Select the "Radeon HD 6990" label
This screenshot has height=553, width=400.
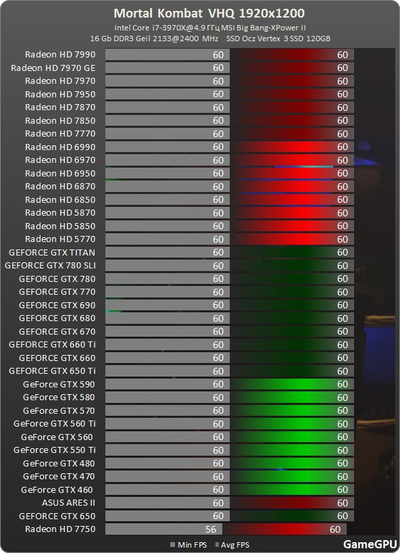(x=60, y=147)
